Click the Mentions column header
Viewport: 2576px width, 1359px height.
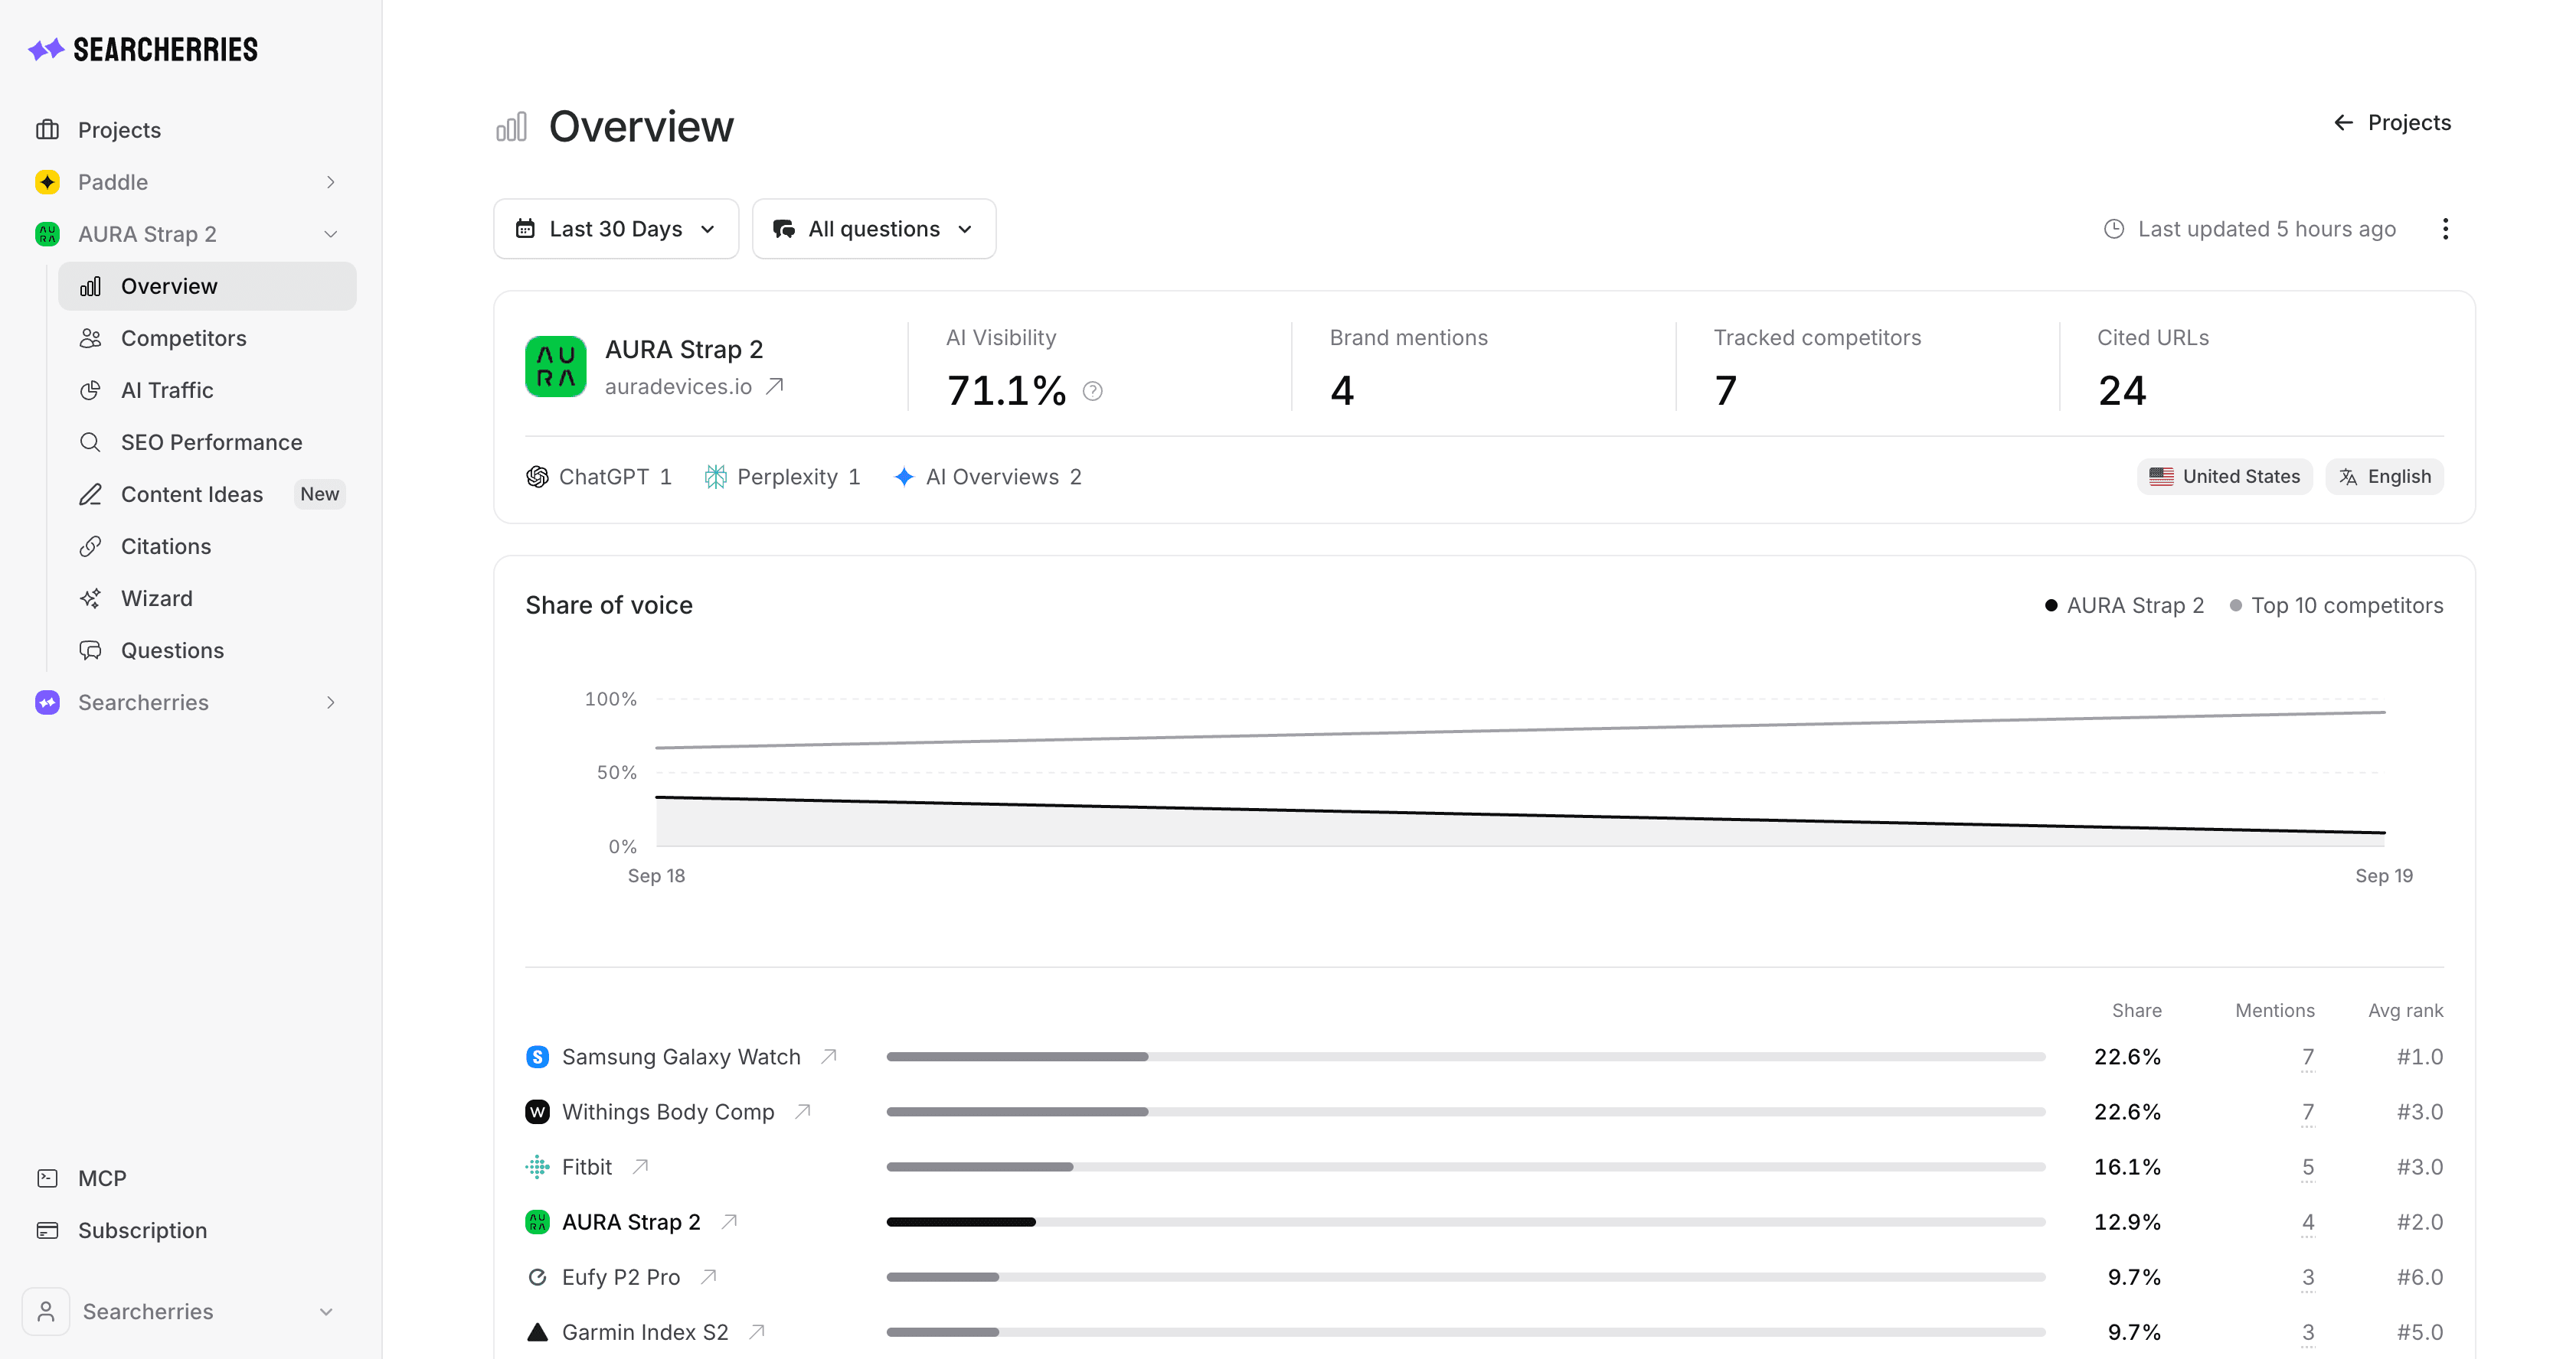coord(2275,1010)
